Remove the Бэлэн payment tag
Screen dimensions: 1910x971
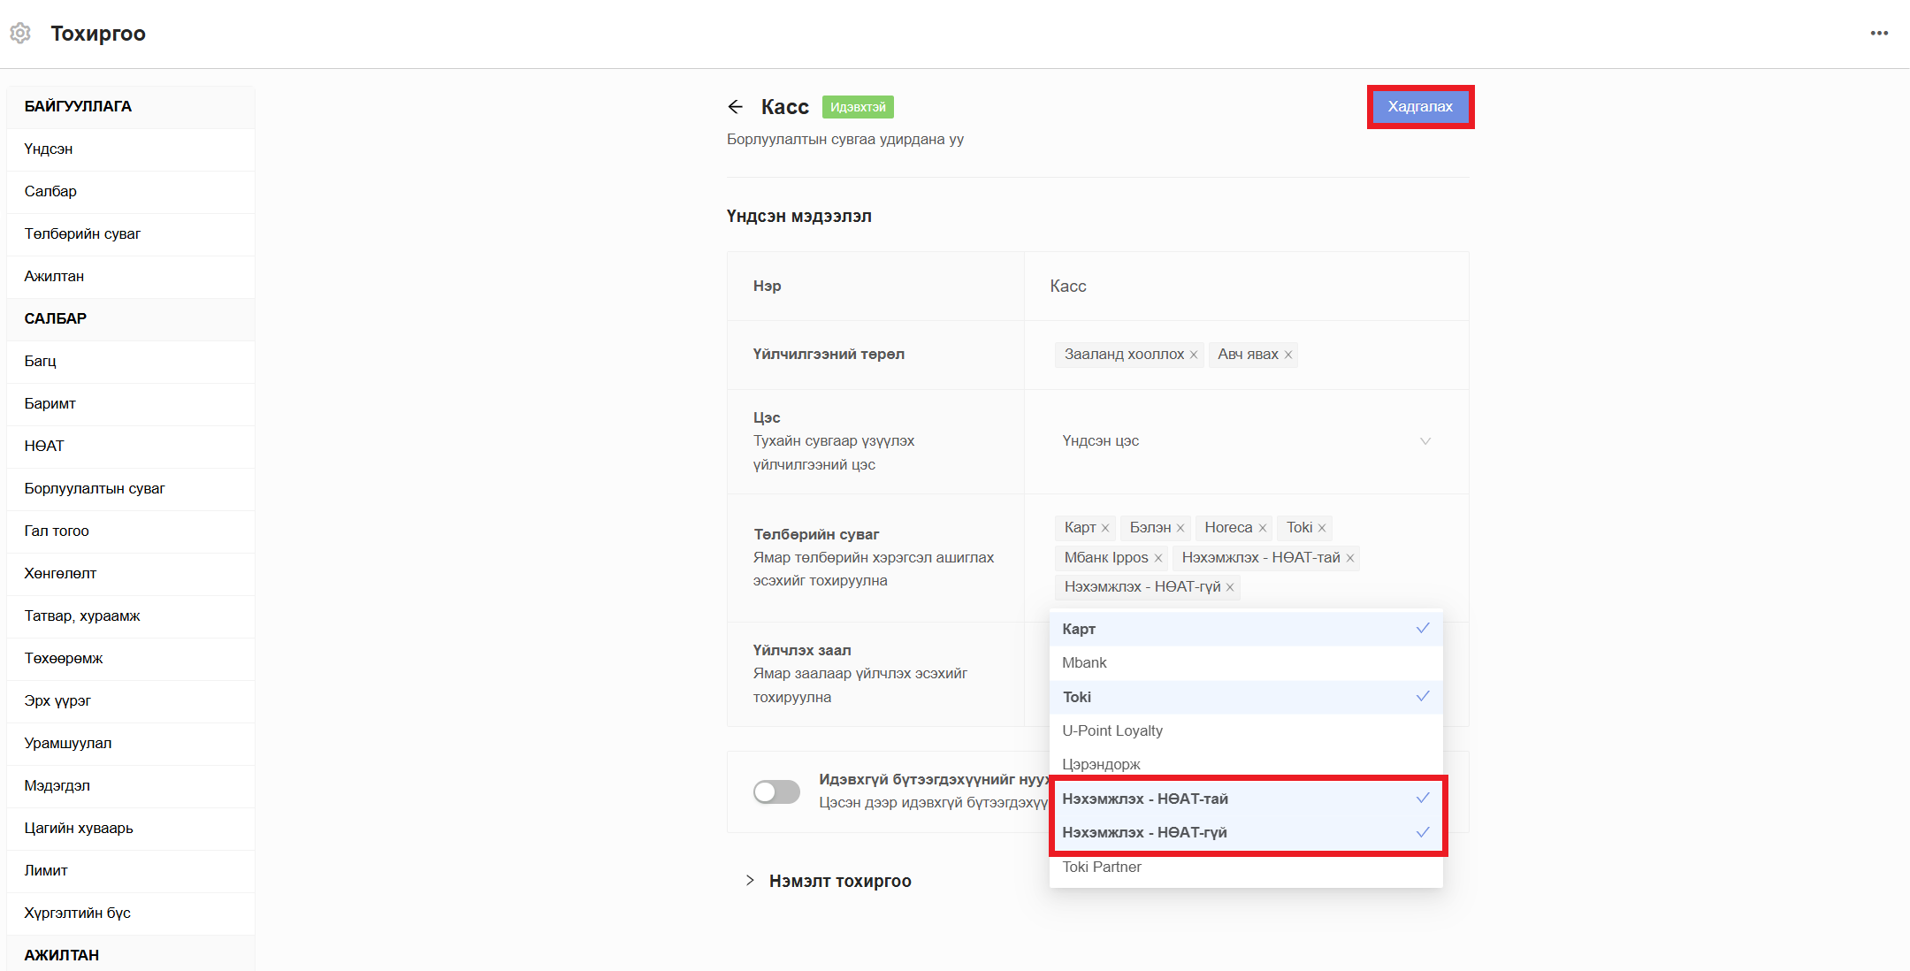1180,528
